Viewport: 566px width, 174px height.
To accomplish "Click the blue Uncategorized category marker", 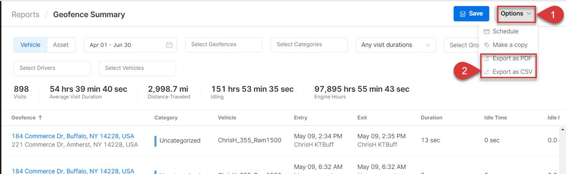I will 155,140.
